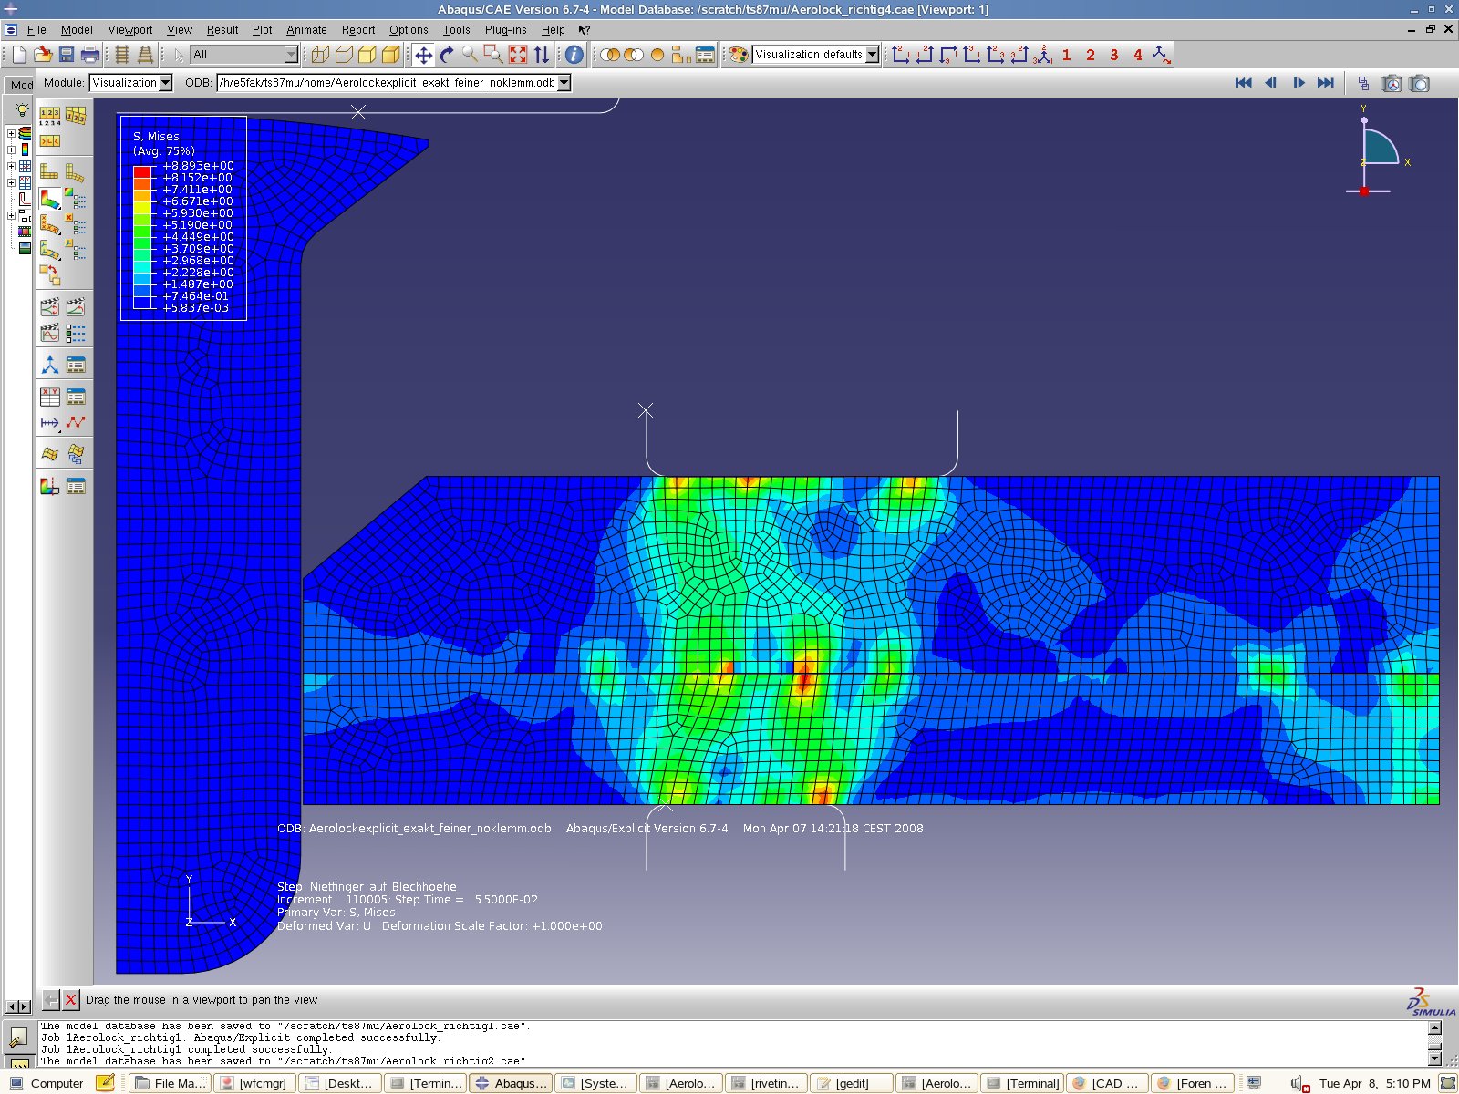This screenshot has height=1094, width=1459.
Task: Click Animate: Time History icon
Action: (76, 306)
